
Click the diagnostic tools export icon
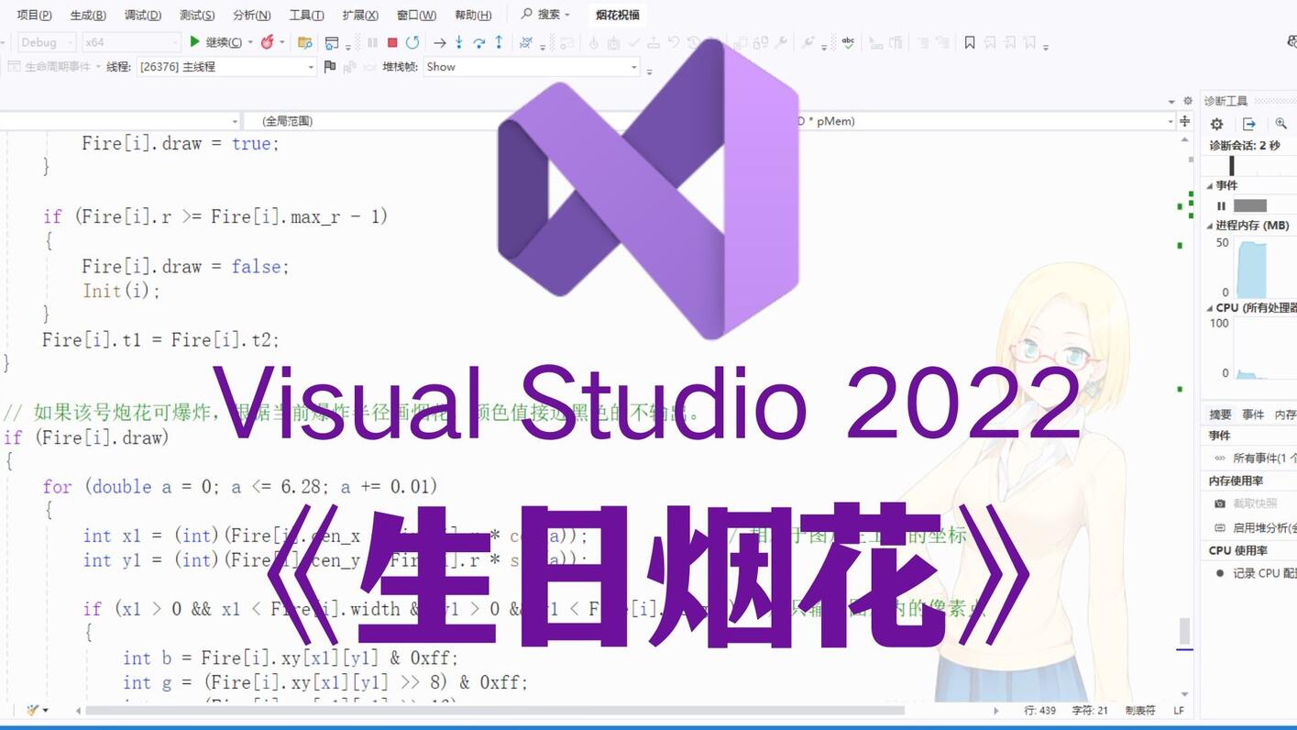point(1248,124)
